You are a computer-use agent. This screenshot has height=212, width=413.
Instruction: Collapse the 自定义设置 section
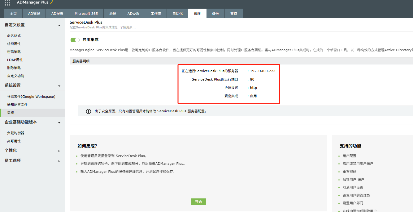(x=59, y=25)
